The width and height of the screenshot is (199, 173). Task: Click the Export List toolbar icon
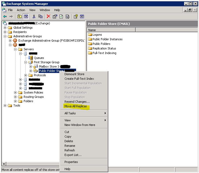tap(67, 16)
